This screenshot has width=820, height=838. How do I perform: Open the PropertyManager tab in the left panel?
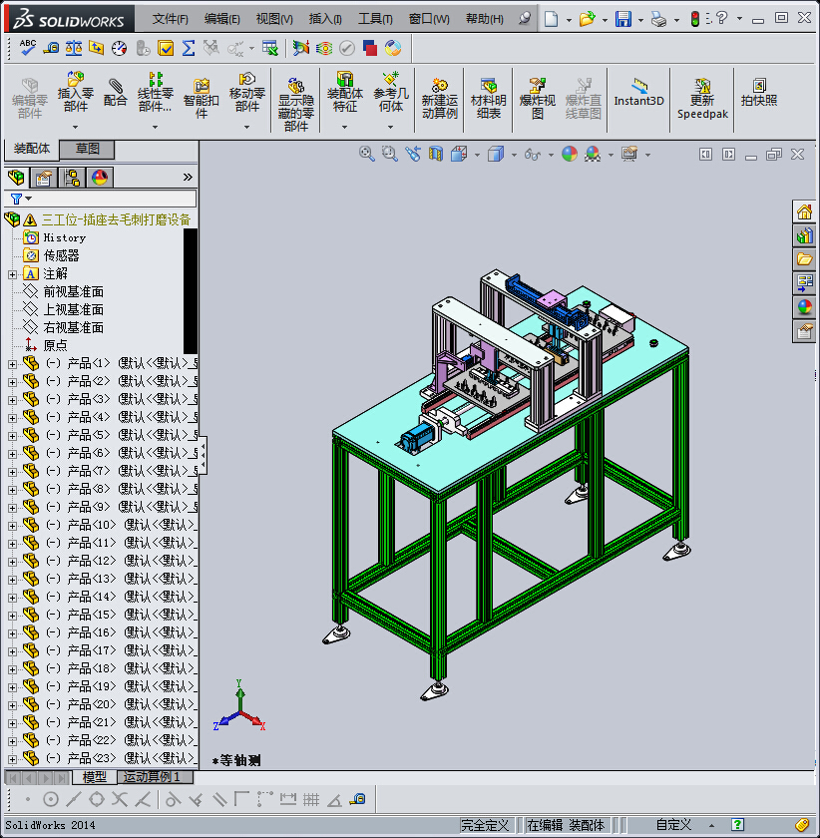43,178
